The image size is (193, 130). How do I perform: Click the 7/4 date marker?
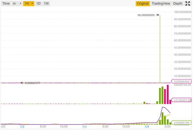coord(147,126)
